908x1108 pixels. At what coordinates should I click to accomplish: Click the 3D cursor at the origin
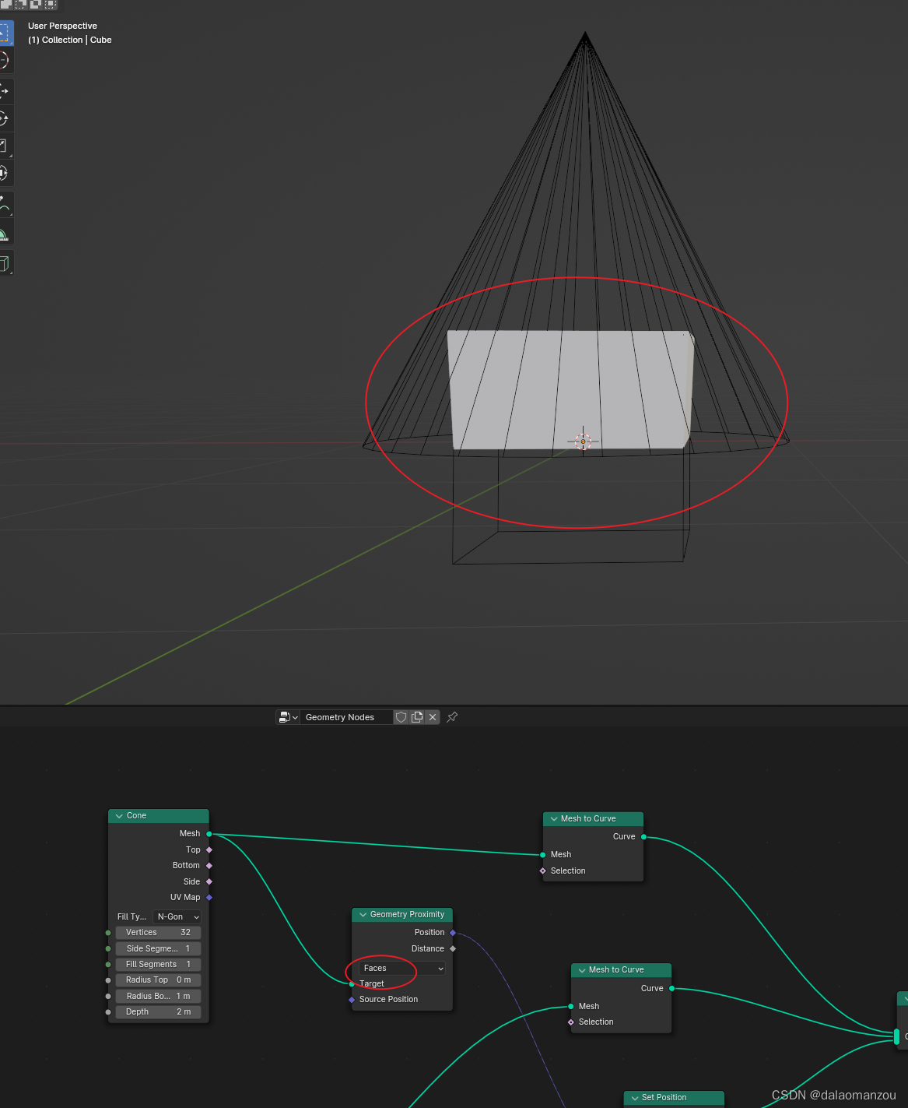click(x=583, y=441)
